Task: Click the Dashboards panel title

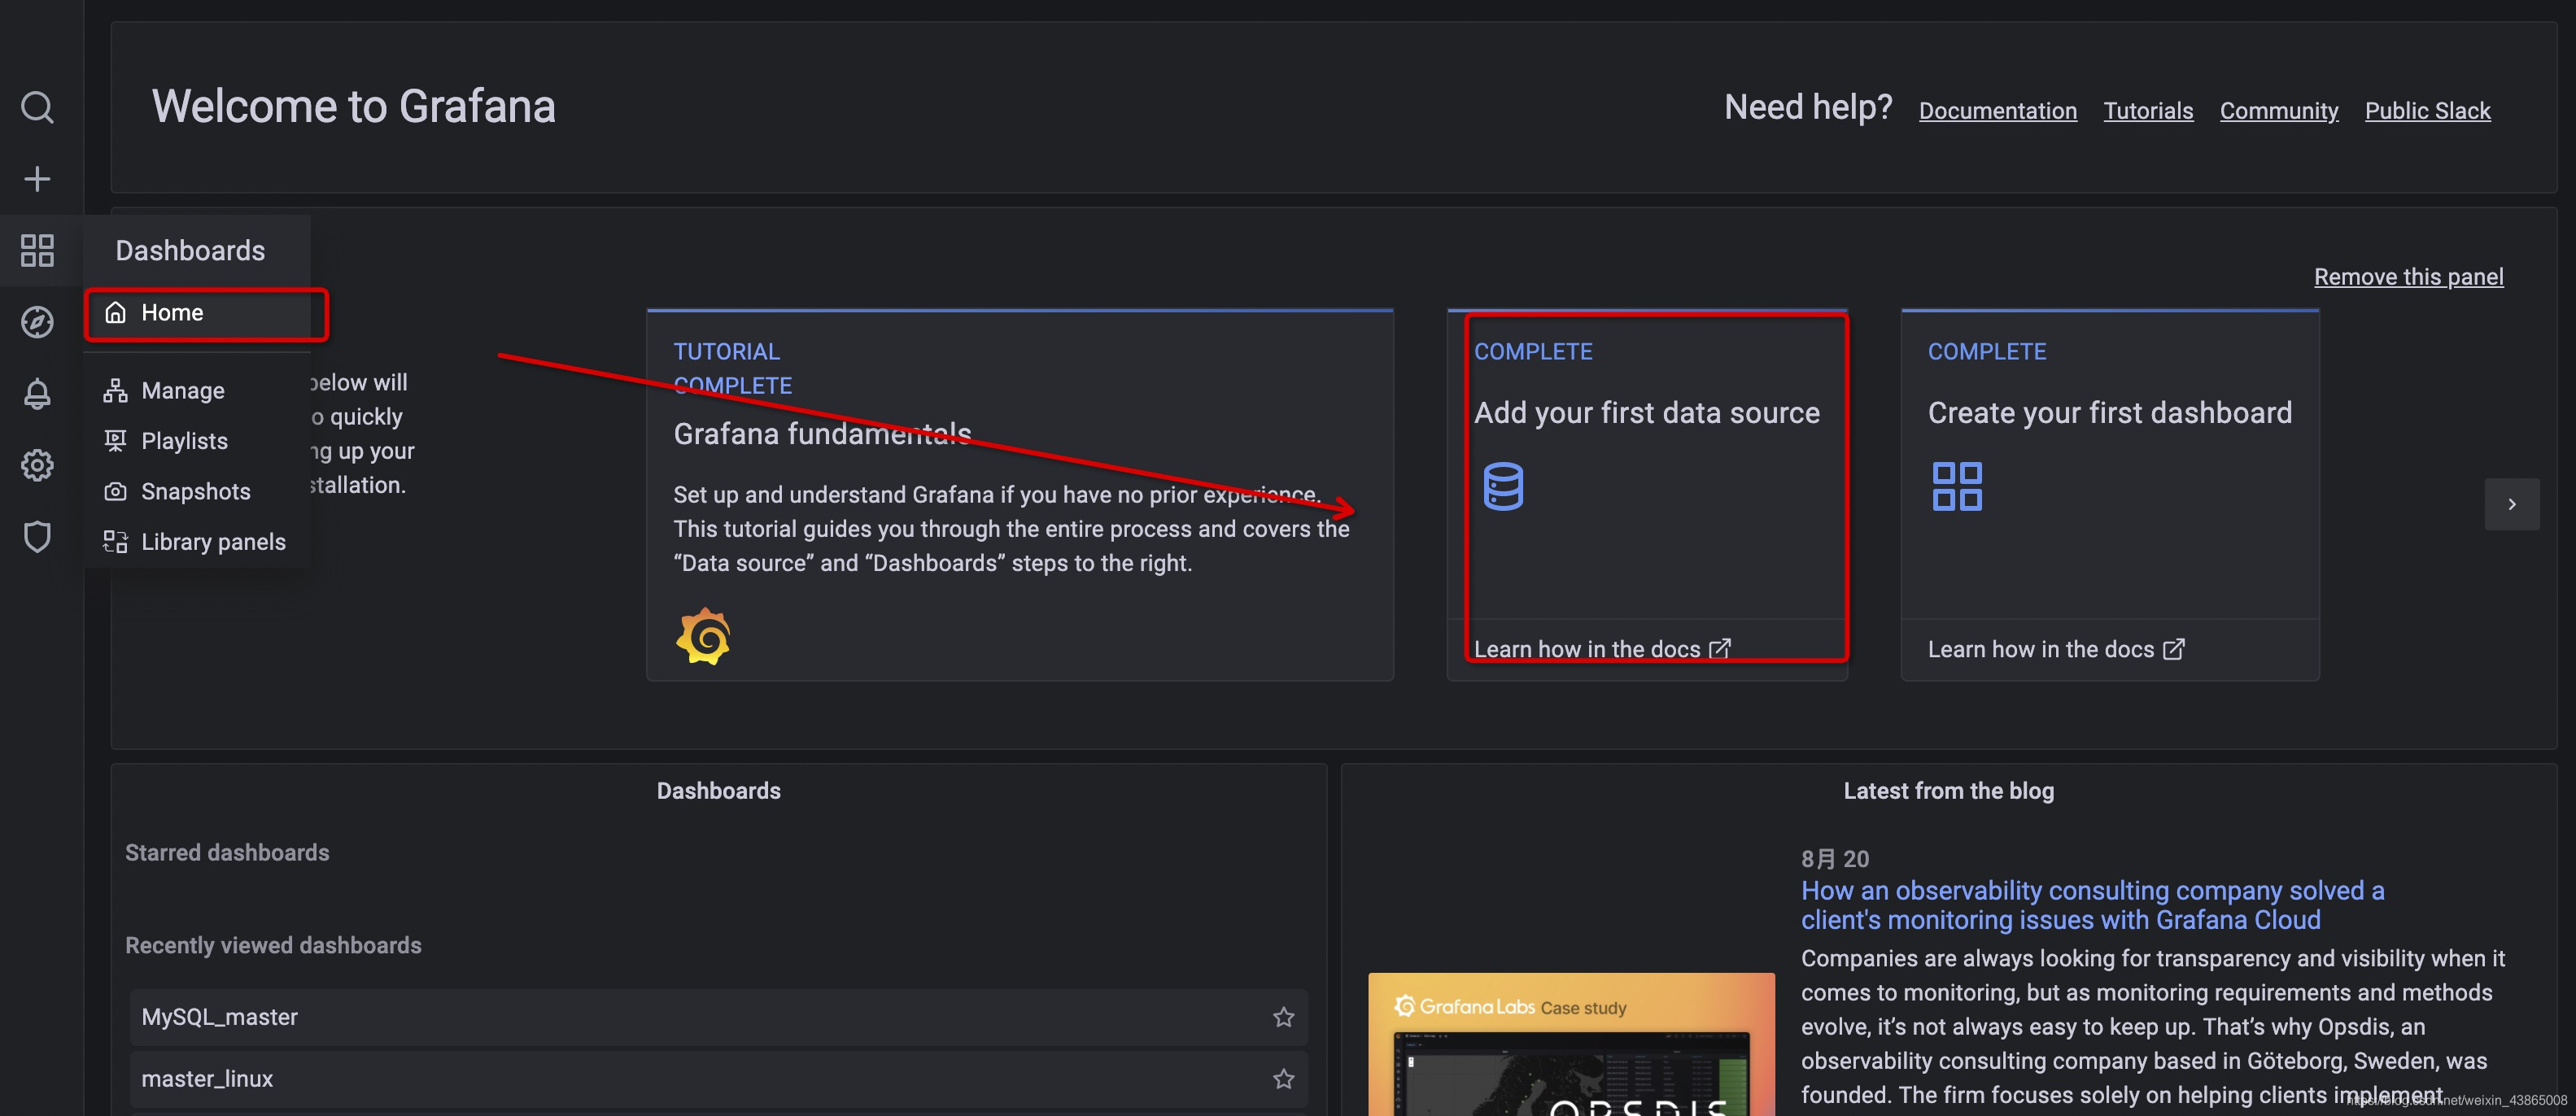Action: coord(718,790)
